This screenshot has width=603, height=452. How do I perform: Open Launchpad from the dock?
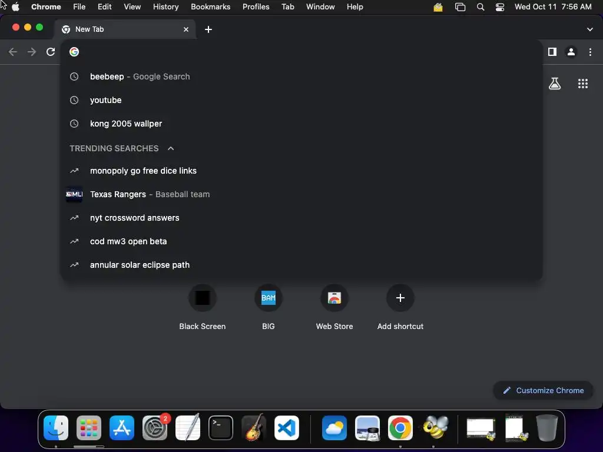click(x=89, y=428)
